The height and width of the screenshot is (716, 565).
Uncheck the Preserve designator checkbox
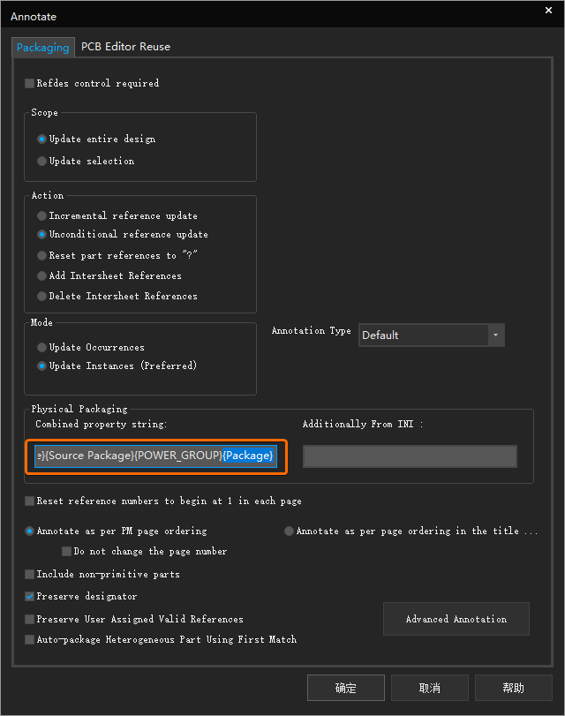[30, 597]
